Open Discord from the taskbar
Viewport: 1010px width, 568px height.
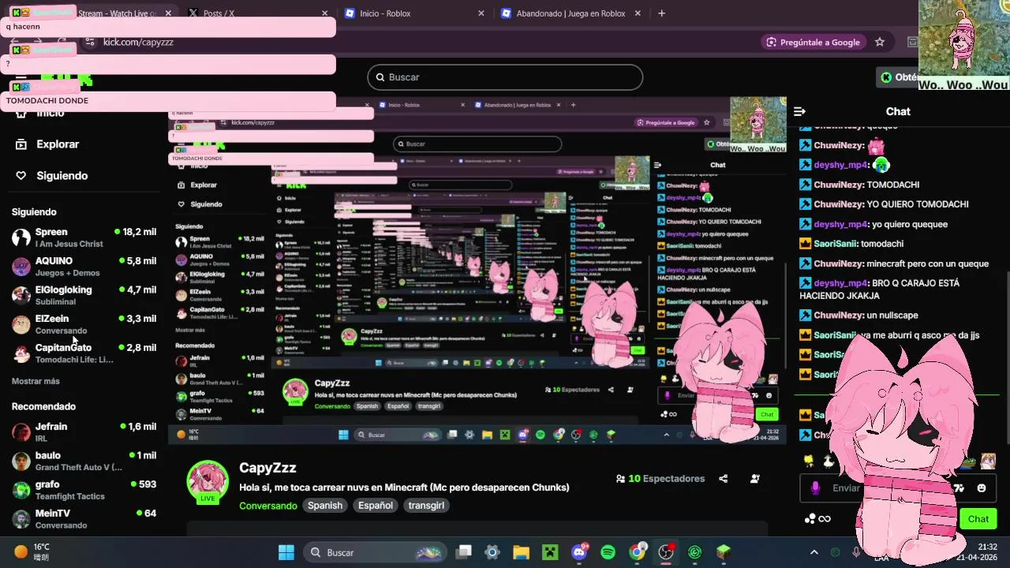click(579, 552)
